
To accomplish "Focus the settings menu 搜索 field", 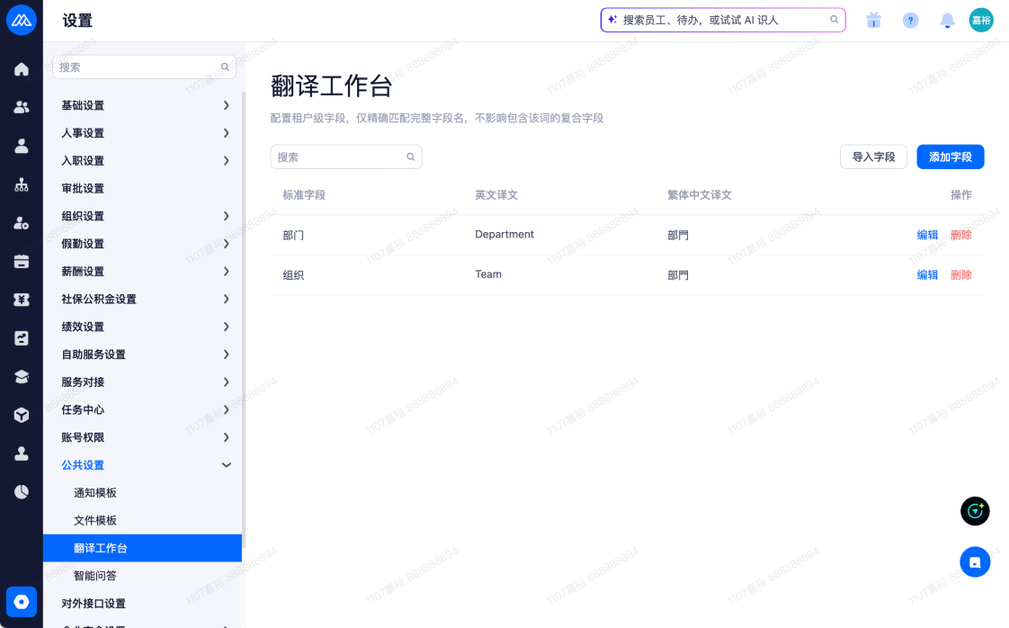I will (x=144, y=67).
